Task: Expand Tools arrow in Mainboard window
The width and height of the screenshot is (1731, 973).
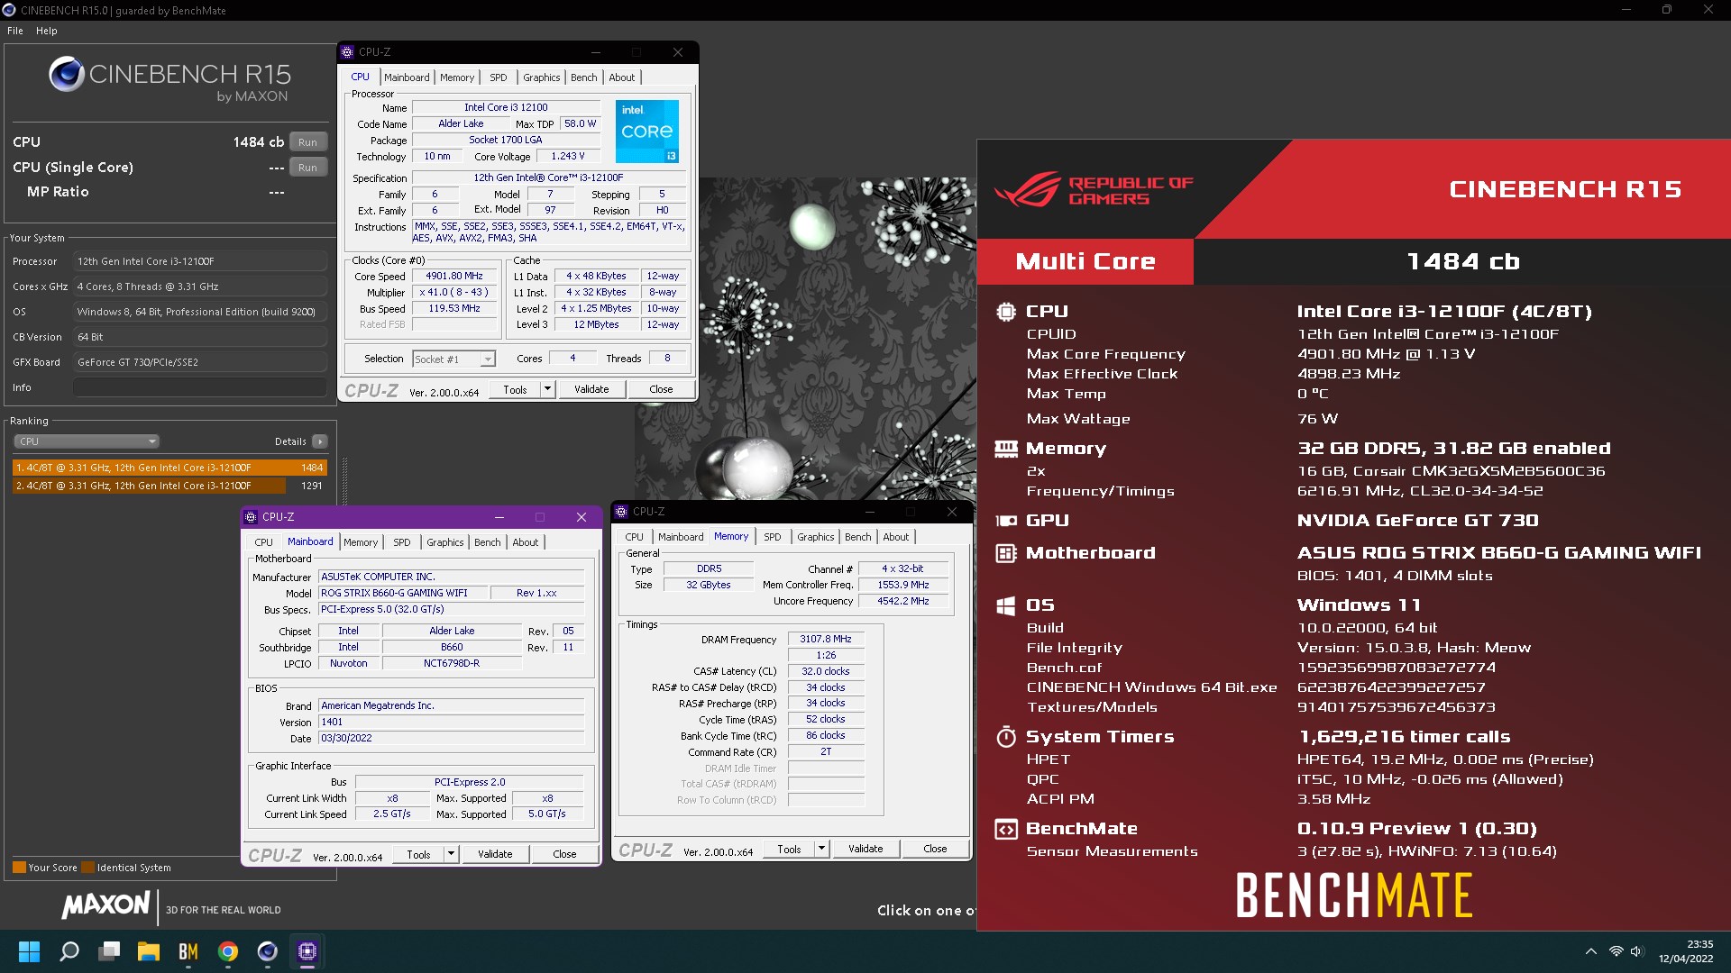Action: coord(451,854)
